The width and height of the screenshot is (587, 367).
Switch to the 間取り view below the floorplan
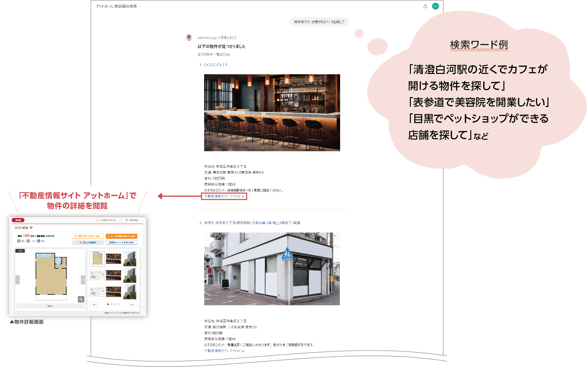click(x=50, y=306)
